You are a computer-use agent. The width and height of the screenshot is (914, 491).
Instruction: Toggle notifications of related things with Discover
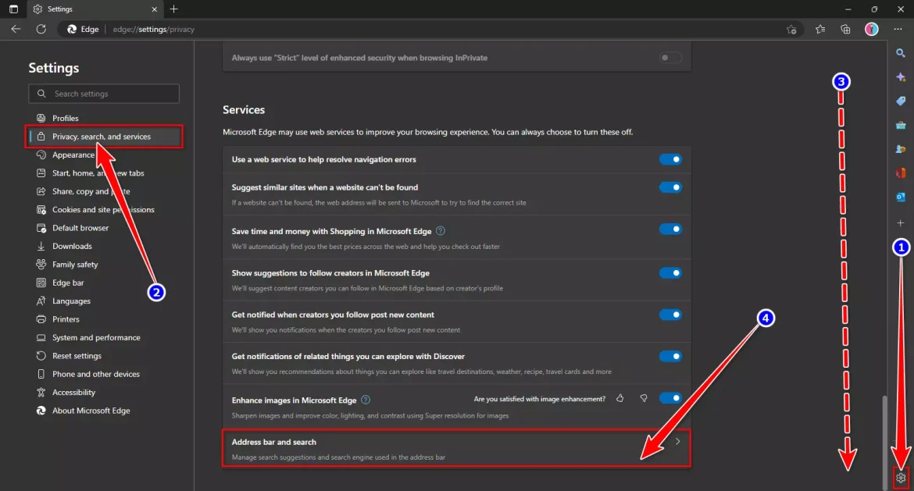670,356
